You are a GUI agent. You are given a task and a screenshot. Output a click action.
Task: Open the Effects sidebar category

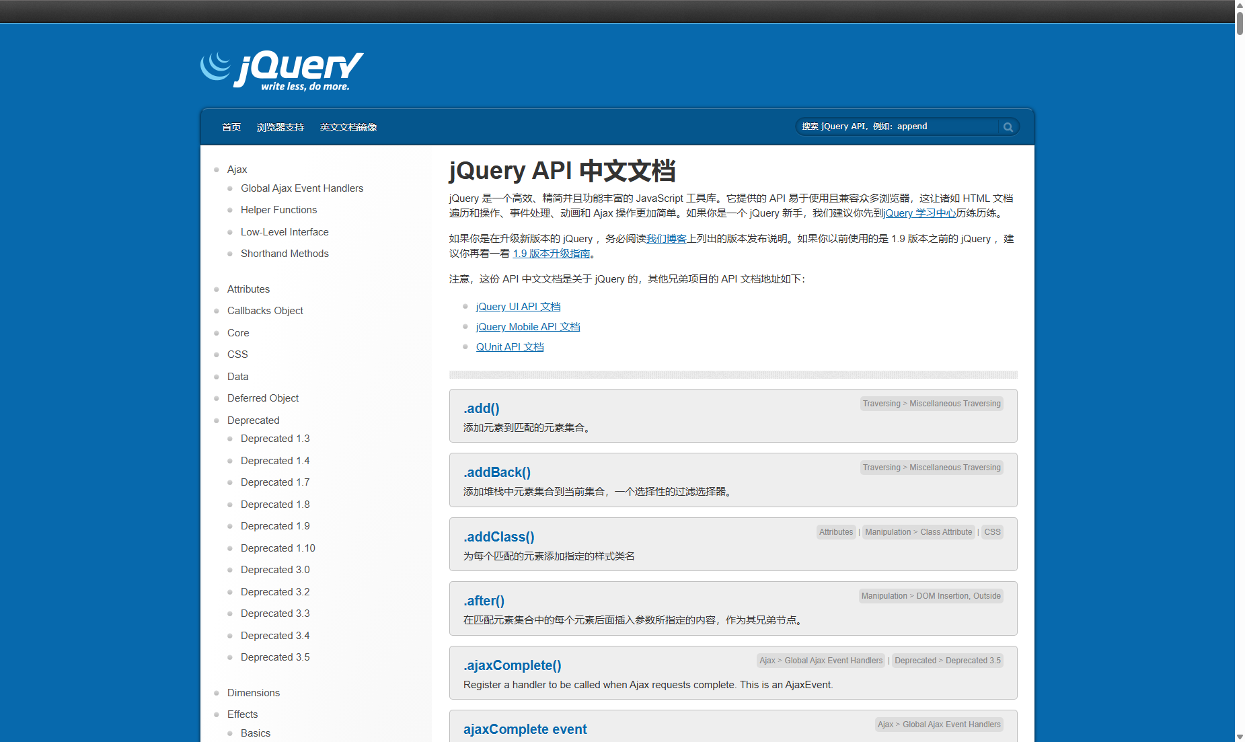point(242,714)
